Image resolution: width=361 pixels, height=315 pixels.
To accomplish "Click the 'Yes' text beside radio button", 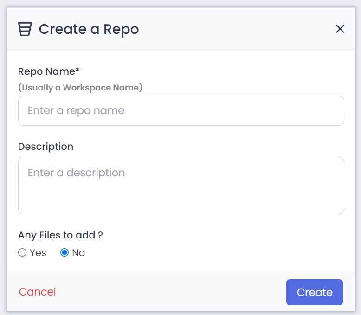I will pos(38,253).
